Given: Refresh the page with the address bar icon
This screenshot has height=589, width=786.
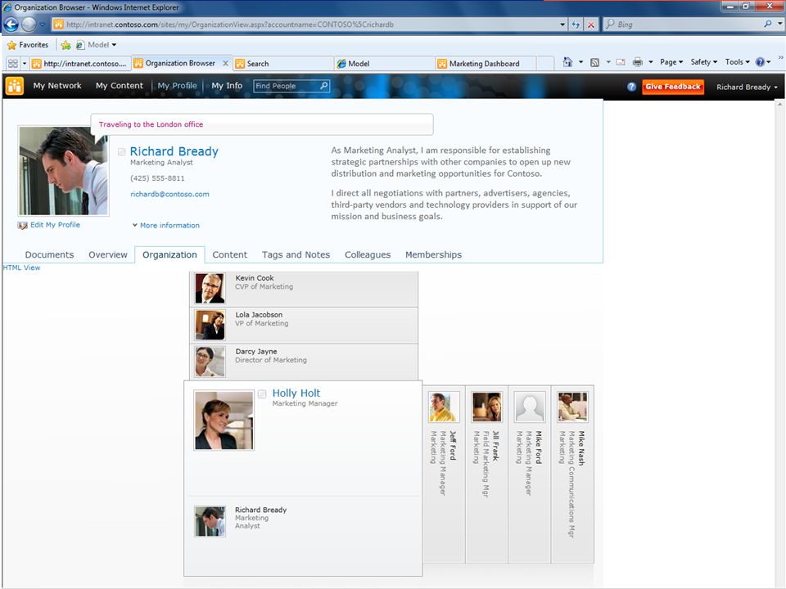Looking at the screenshot, I should [576, 24].
